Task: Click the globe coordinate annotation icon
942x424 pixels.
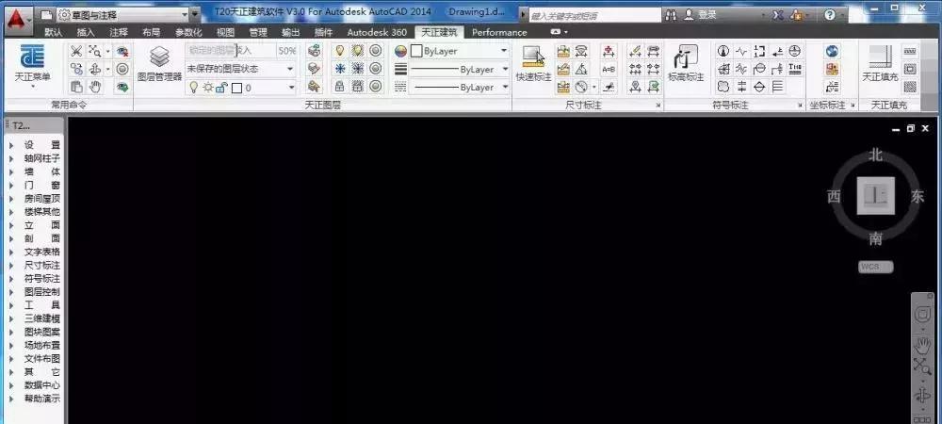Action: [x=832, y=52]
